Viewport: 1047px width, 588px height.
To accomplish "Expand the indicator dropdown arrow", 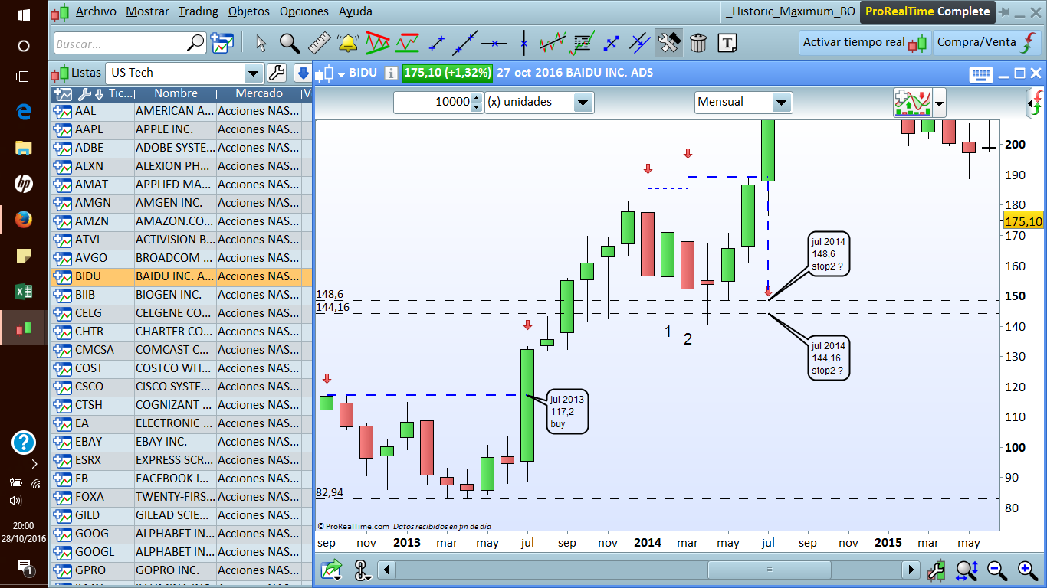I will tap(939, 103).
